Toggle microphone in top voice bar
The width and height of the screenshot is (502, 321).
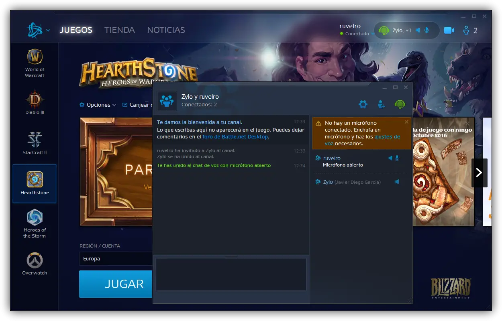pyautogui.click(x=426, y=30)
